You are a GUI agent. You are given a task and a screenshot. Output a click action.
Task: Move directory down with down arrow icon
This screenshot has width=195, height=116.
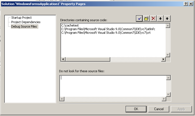click(x=160, y=19)
